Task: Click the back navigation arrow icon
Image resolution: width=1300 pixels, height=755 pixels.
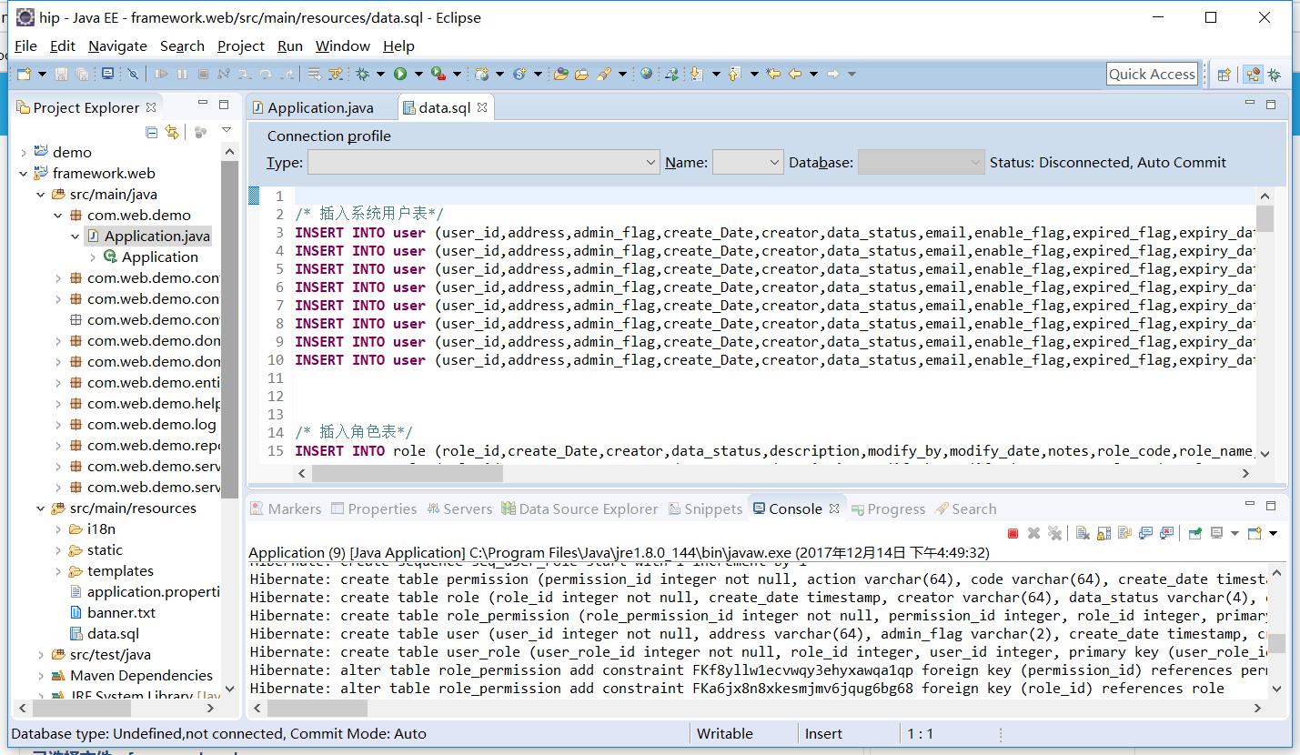Action: 794,74
